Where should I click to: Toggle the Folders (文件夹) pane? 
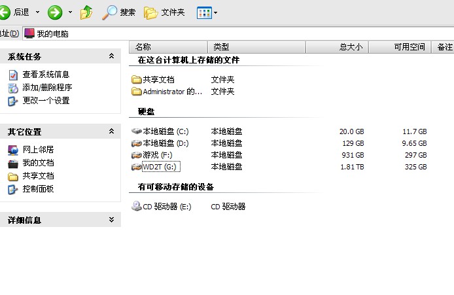point(164,12)
